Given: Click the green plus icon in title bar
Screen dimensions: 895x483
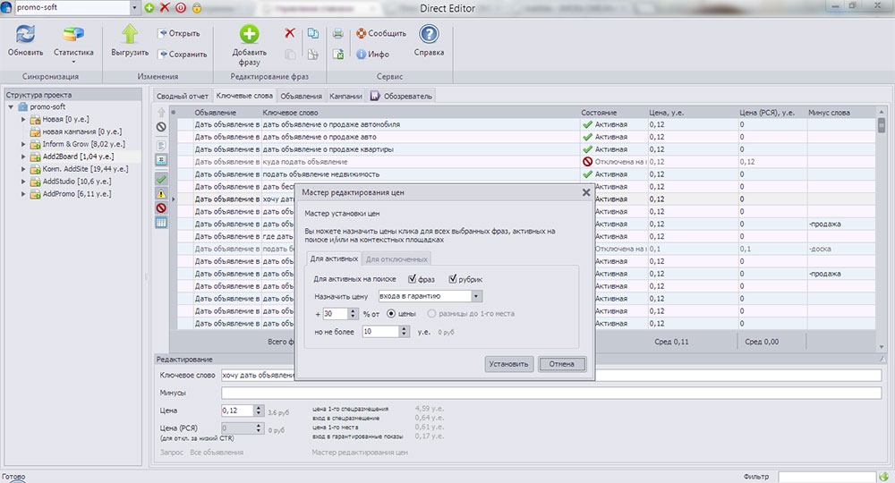Looking at the screenshot, I should point(149,7).
